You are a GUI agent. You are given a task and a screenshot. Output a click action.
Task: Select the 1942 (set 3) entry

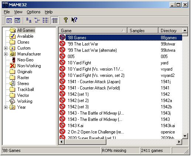[x=121, y=107]
